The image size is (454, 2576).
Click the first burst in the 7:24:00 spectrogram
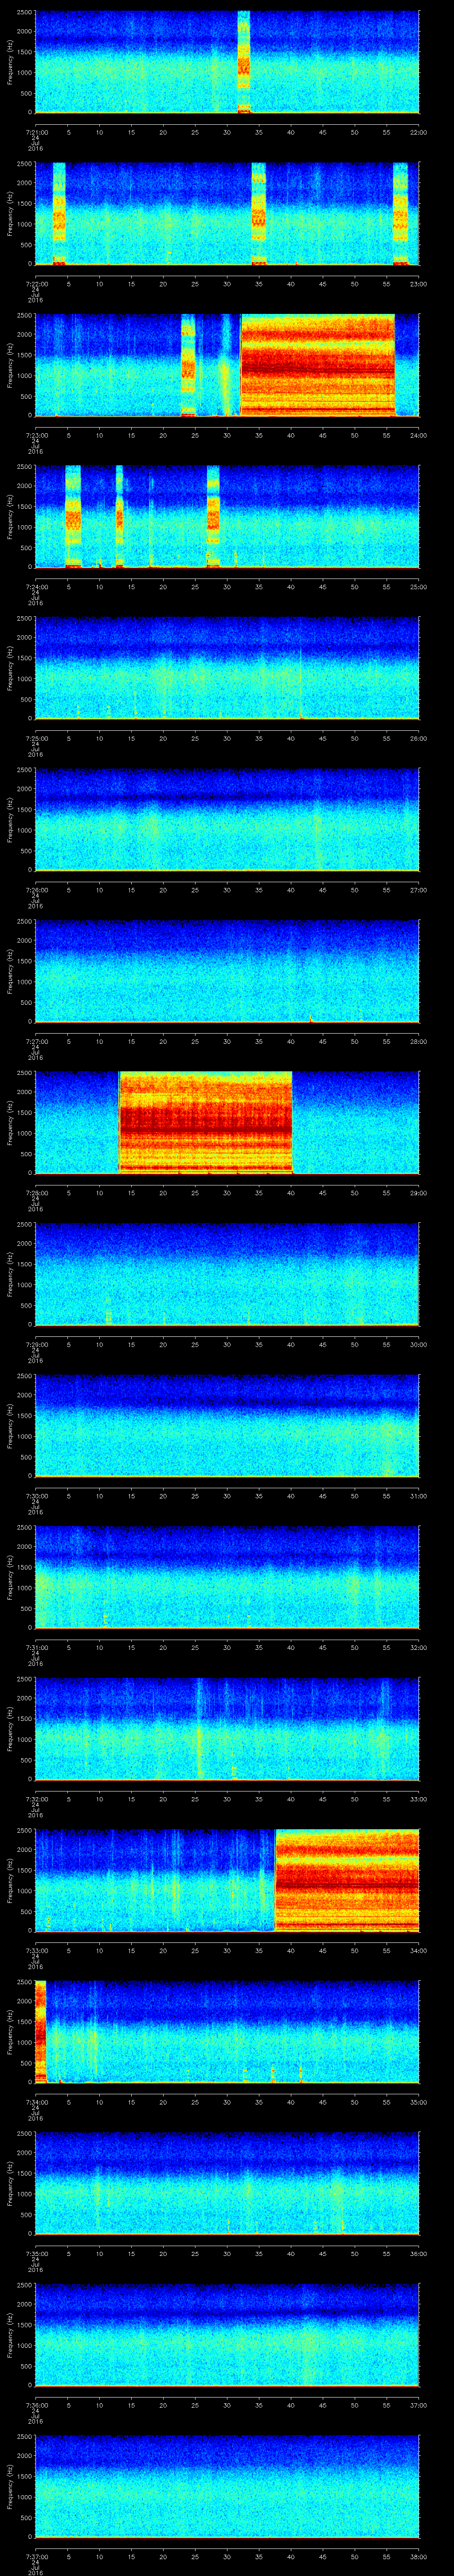point(72,516)
